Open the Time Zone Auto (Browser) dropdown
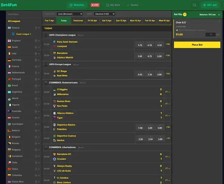 point(70,14)
